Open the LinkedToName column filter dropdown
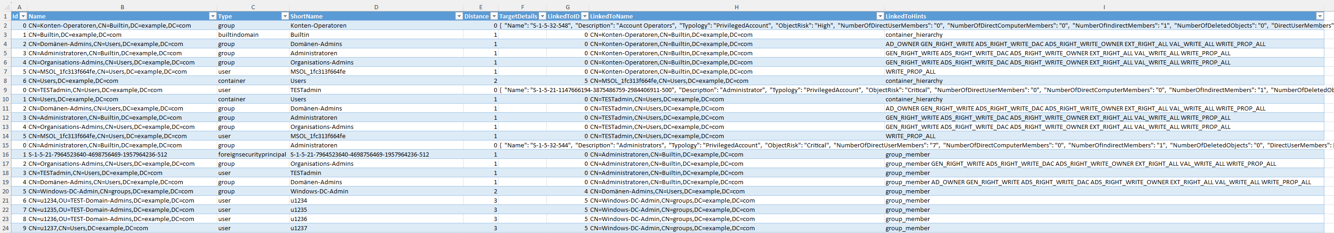This screenshot has height=233, width=1334. 880,17
